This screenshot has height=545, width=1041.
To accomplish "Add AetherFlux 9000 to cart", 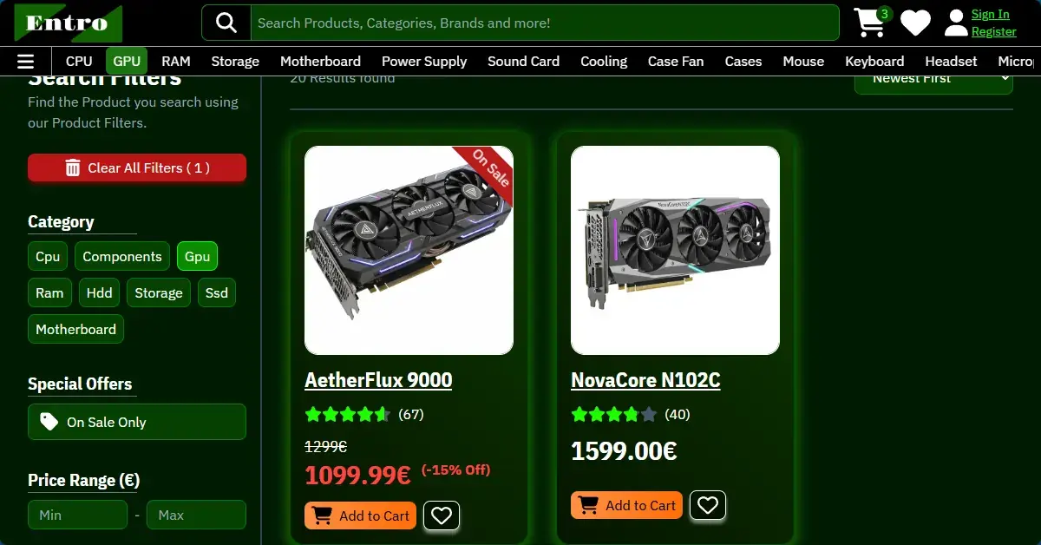I will tap(360, 515).
